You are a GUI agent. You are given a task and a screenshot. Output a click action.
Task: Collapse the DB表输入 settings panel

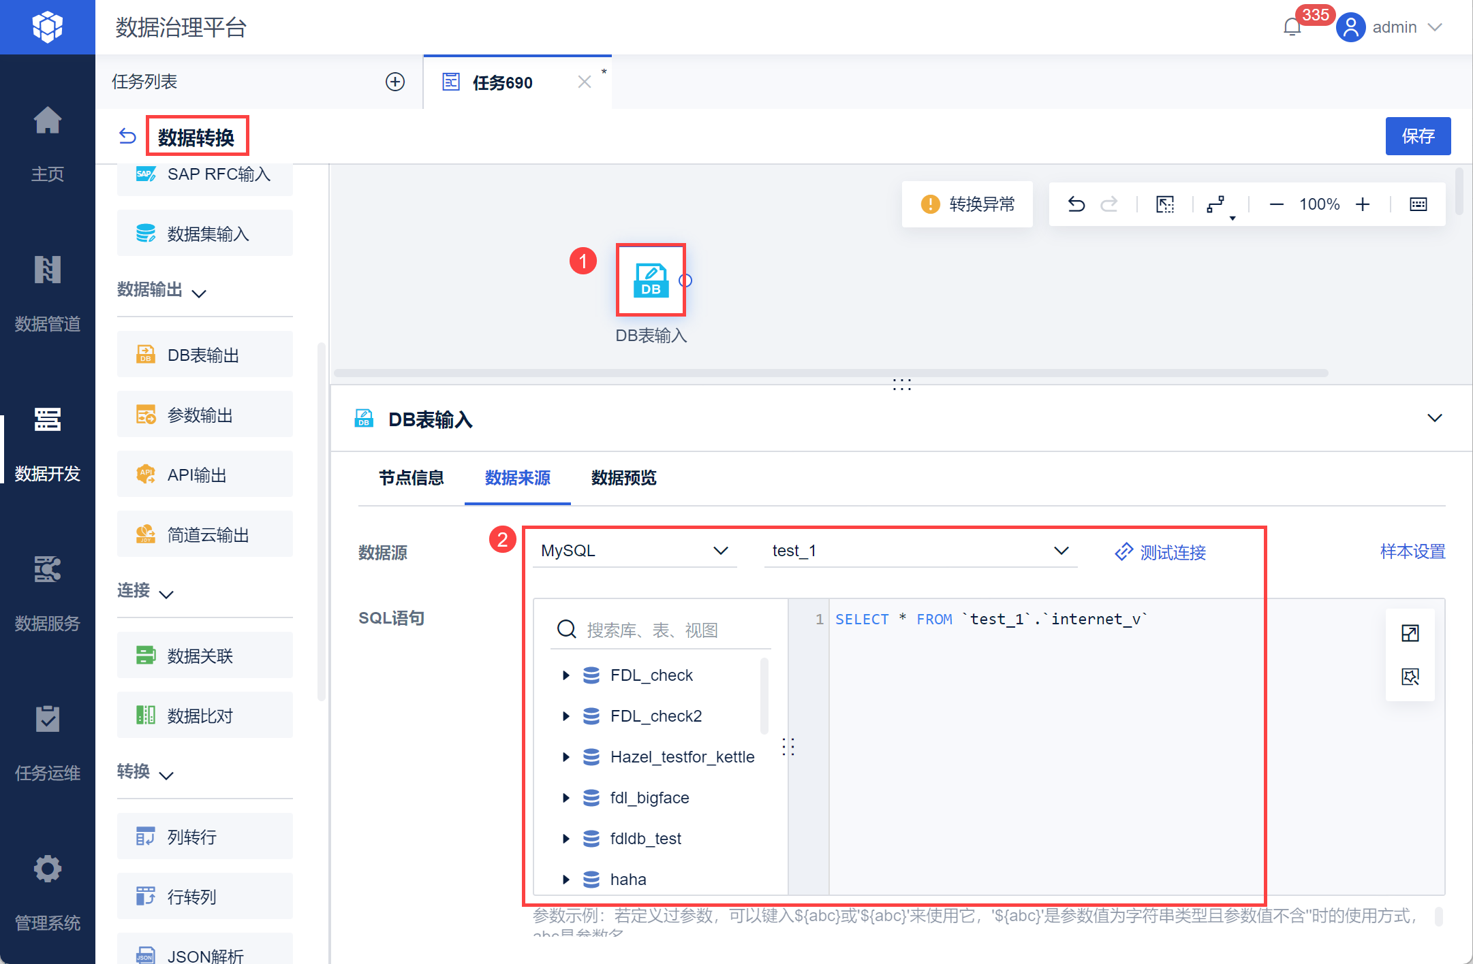click(x=1434, y=418)
